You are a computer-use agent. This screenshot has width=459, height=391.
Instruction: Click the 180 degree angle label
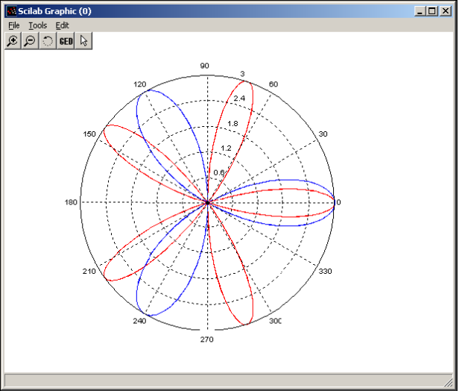pyautogui.click(x=71, y=202)
